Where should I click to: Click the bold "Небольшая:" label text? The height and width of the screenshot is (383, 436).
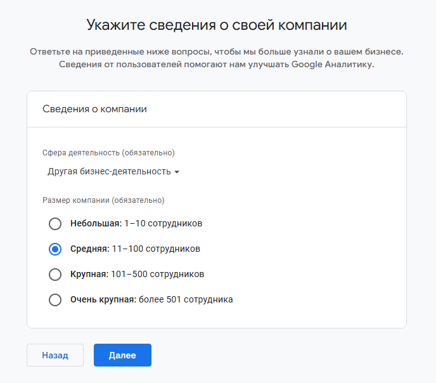(x=96, y=223)
